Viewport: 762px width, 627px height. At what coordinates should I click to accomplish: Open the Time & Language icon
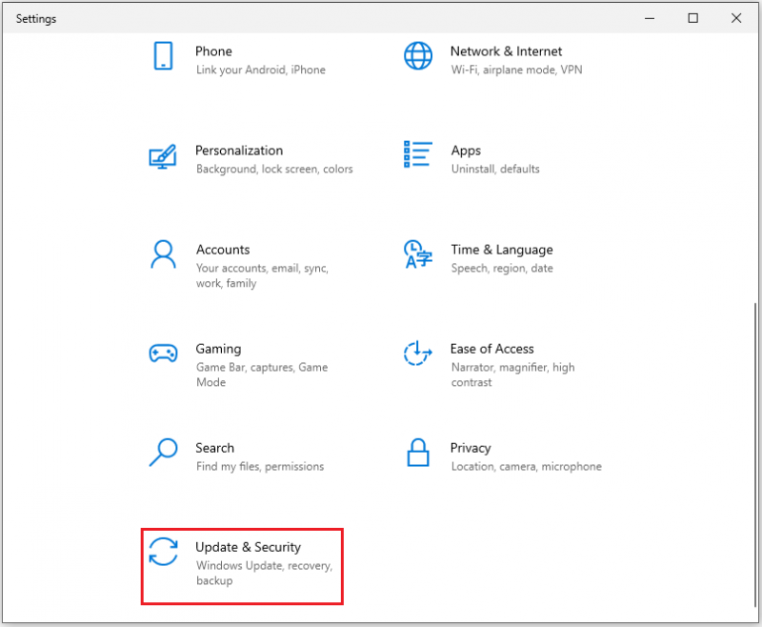(418, 254)
